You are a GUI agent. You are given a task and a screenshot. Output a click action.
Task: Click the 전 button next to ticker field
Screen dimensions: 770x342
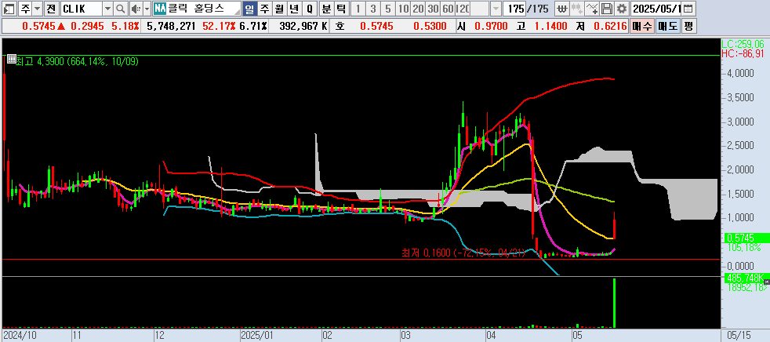coord(52,9)
